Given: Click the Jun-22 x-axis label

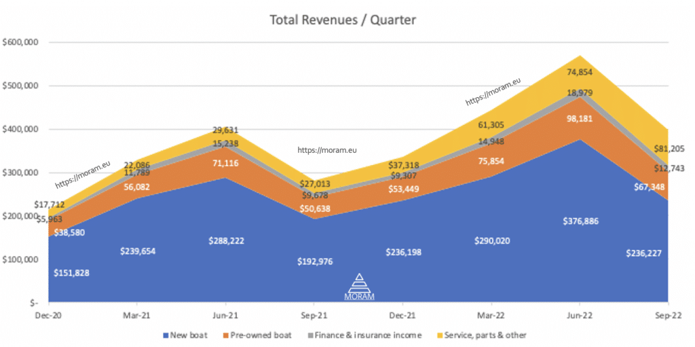Looking at the screenshot, I should 580,315.
